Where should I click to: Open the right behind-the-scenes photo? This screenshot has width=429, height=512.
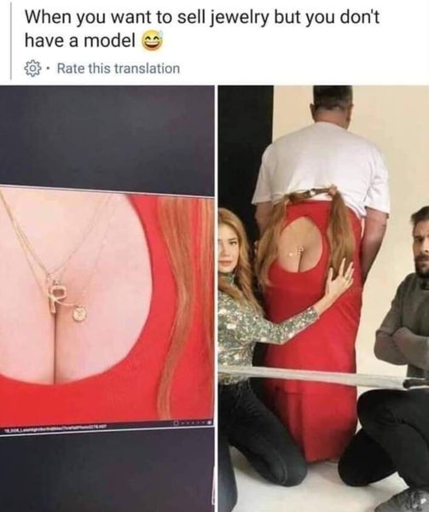(323, 299)
